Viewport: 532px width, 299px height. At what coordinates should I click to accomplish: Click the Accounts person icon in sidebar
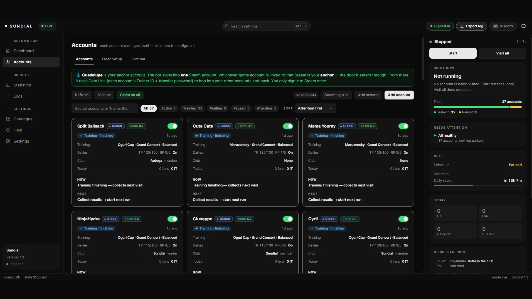click(8, 62)
